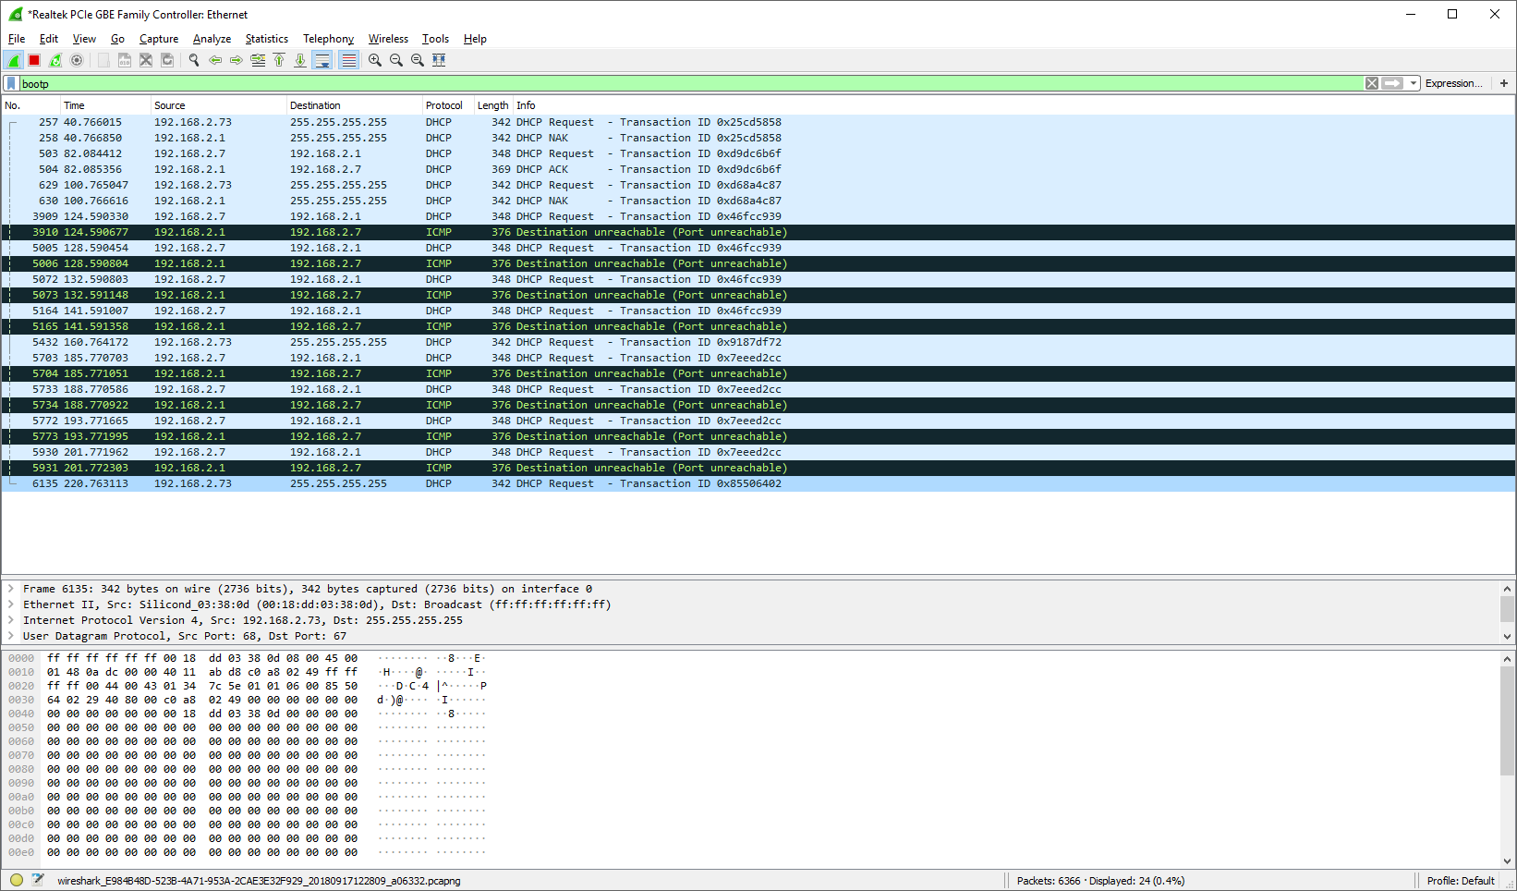This screenshot has width=1517, height=891.
Task: Click the packet details pane down arrow
Action: [x=1507, y=636]
